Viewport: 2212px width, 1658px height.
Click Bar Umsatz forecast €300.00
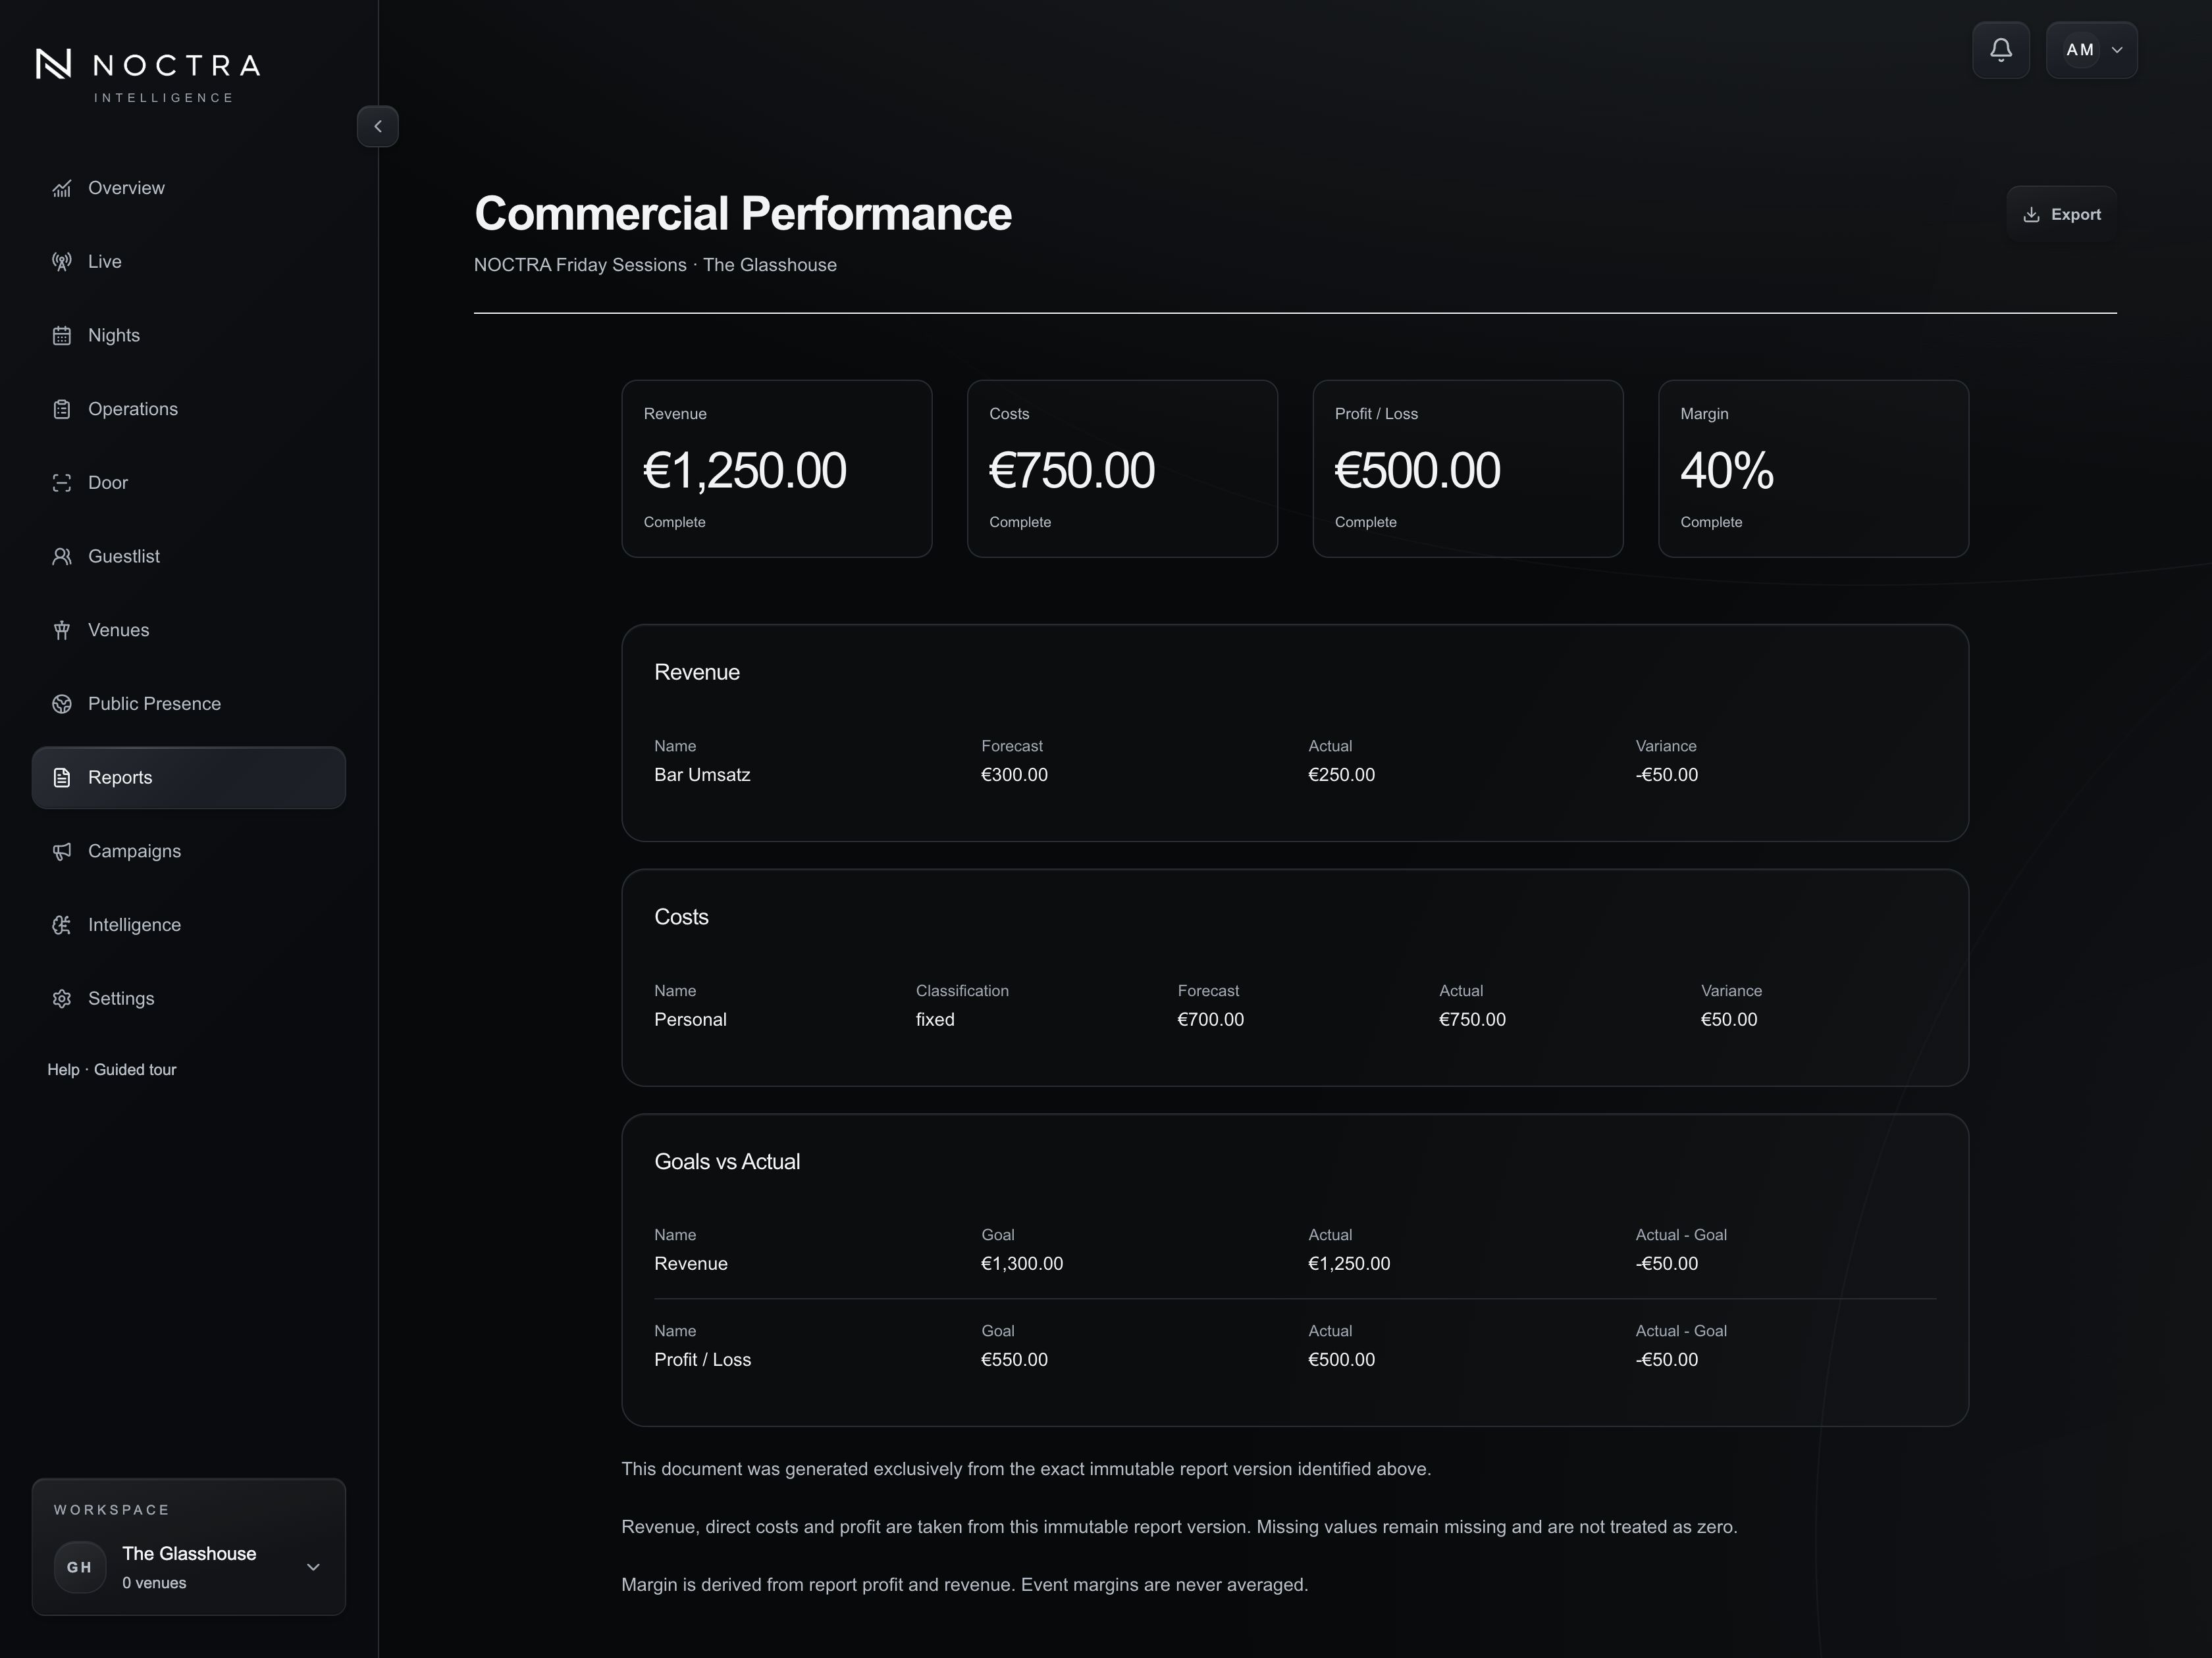point(1014,774)
